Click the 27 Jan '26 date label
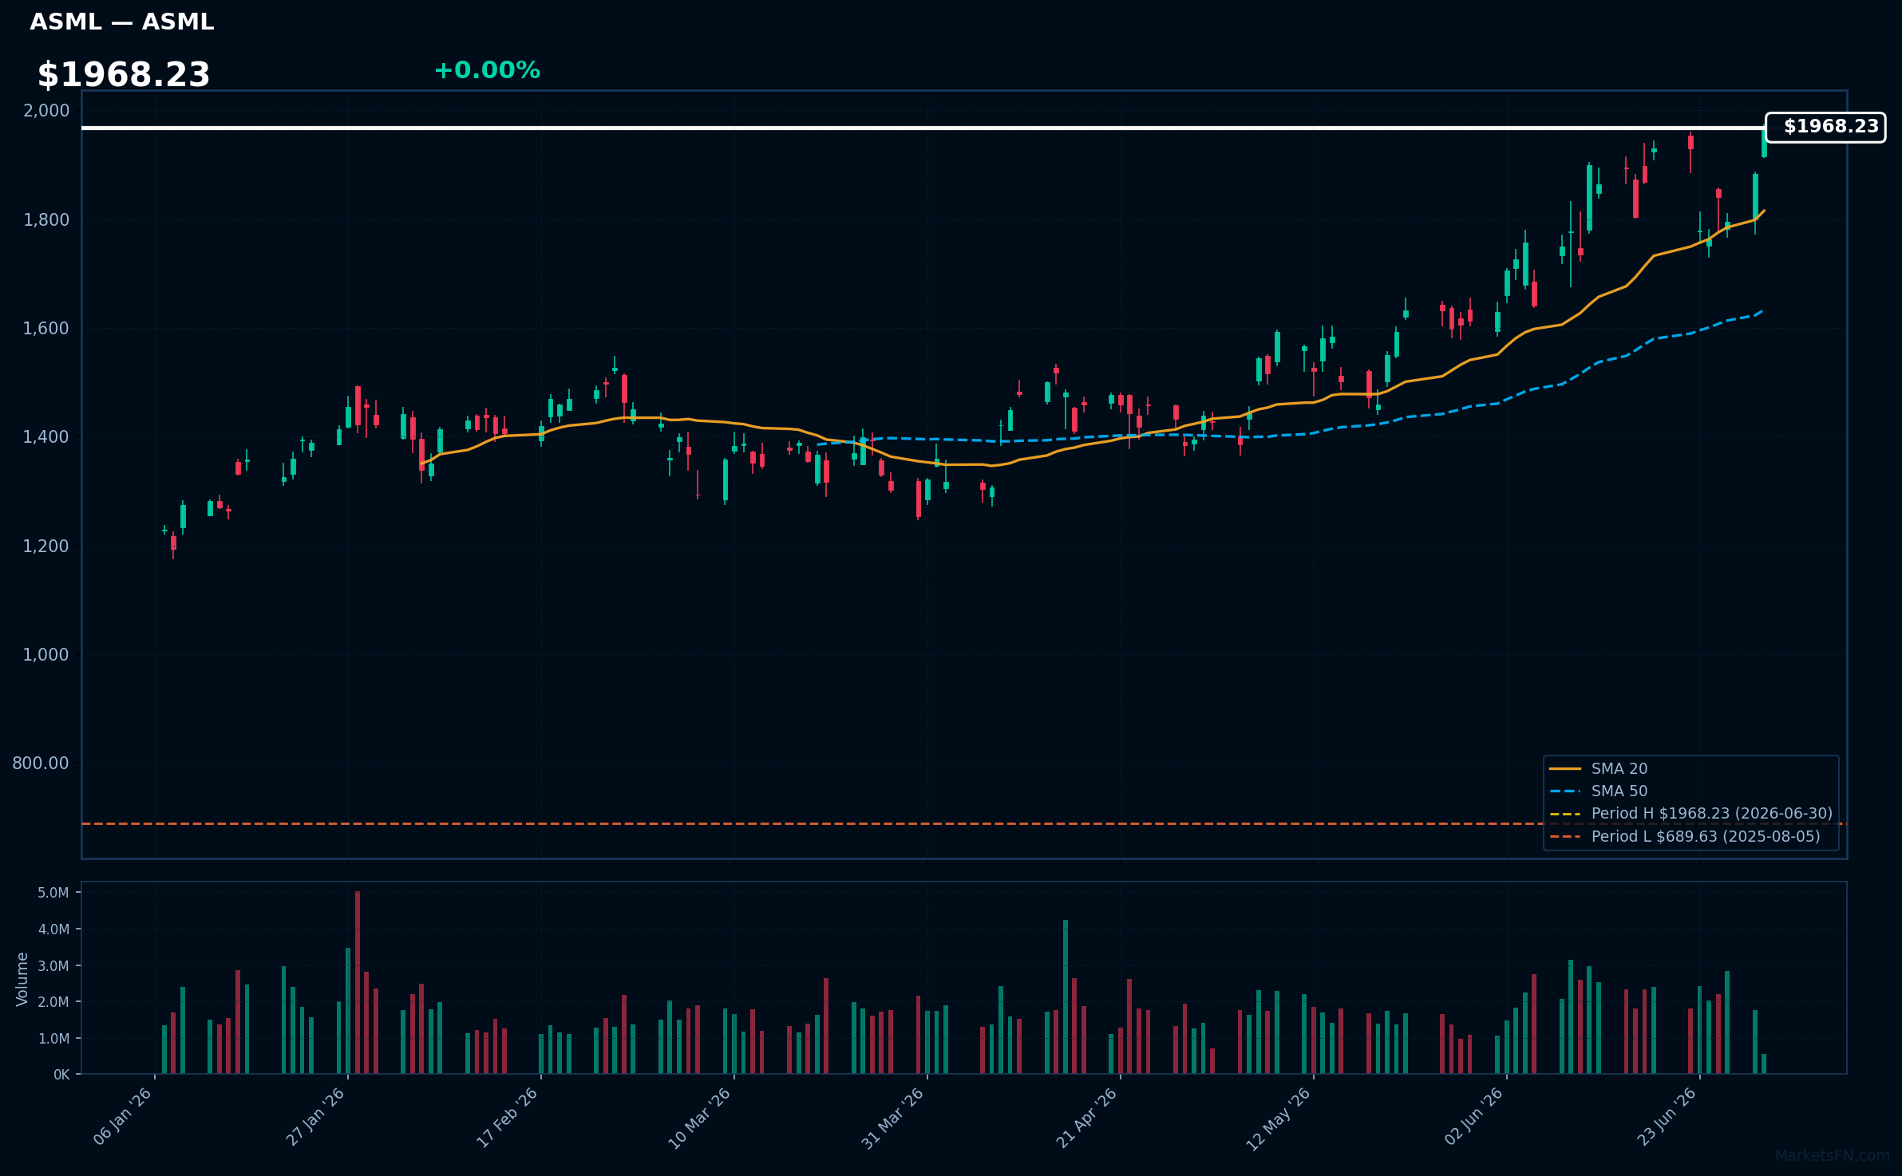 315,1117
